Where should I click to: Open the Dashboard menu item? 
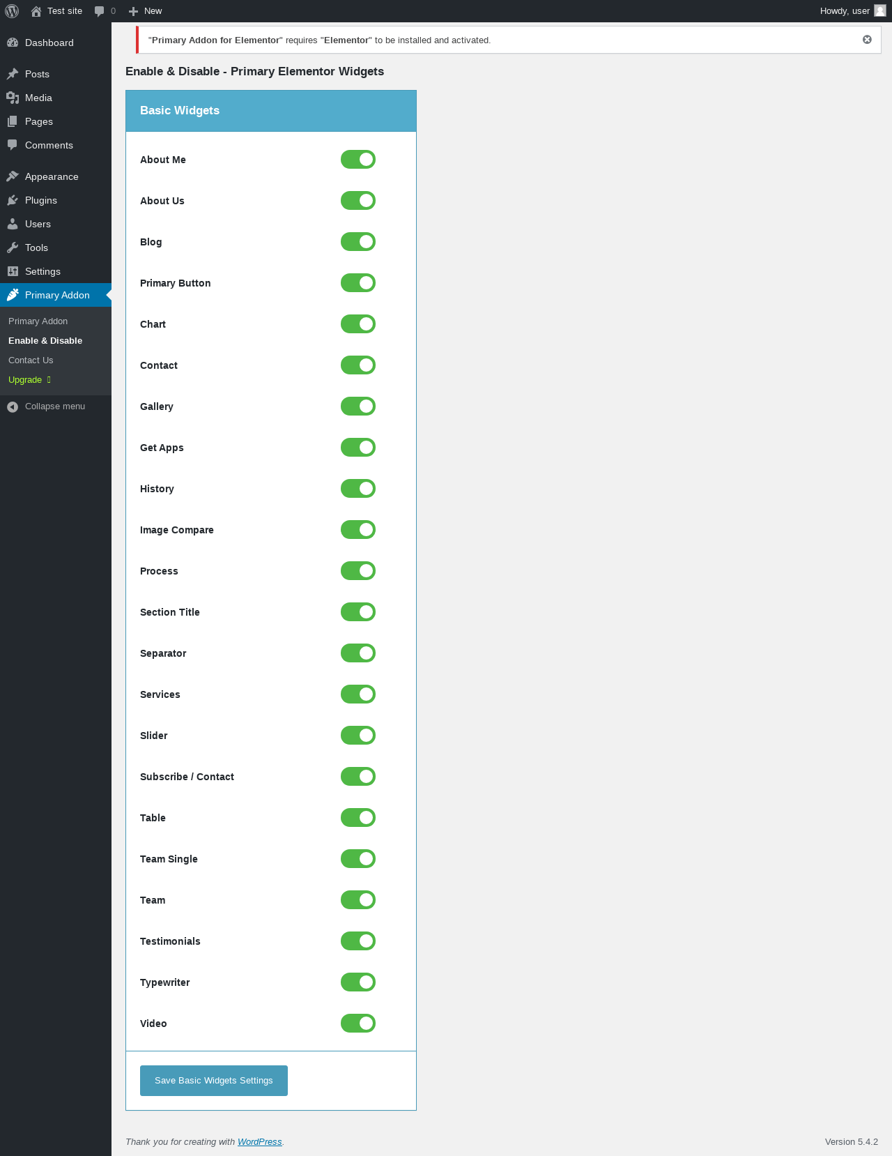pos(56,43)
